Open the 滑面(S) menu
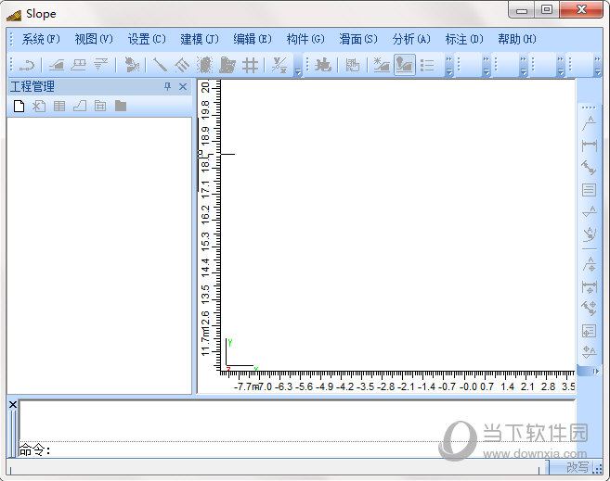Screen dimensions: 610x481 pos(358,39)
